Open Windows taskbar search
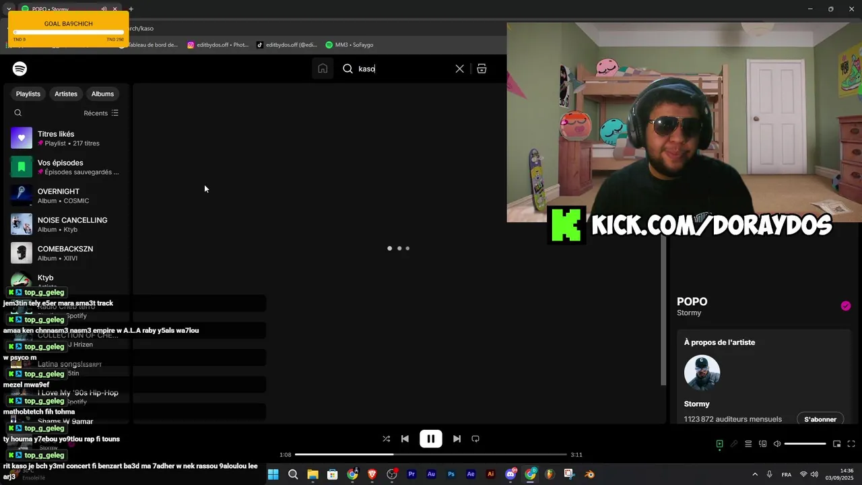 tap(293, 474)
